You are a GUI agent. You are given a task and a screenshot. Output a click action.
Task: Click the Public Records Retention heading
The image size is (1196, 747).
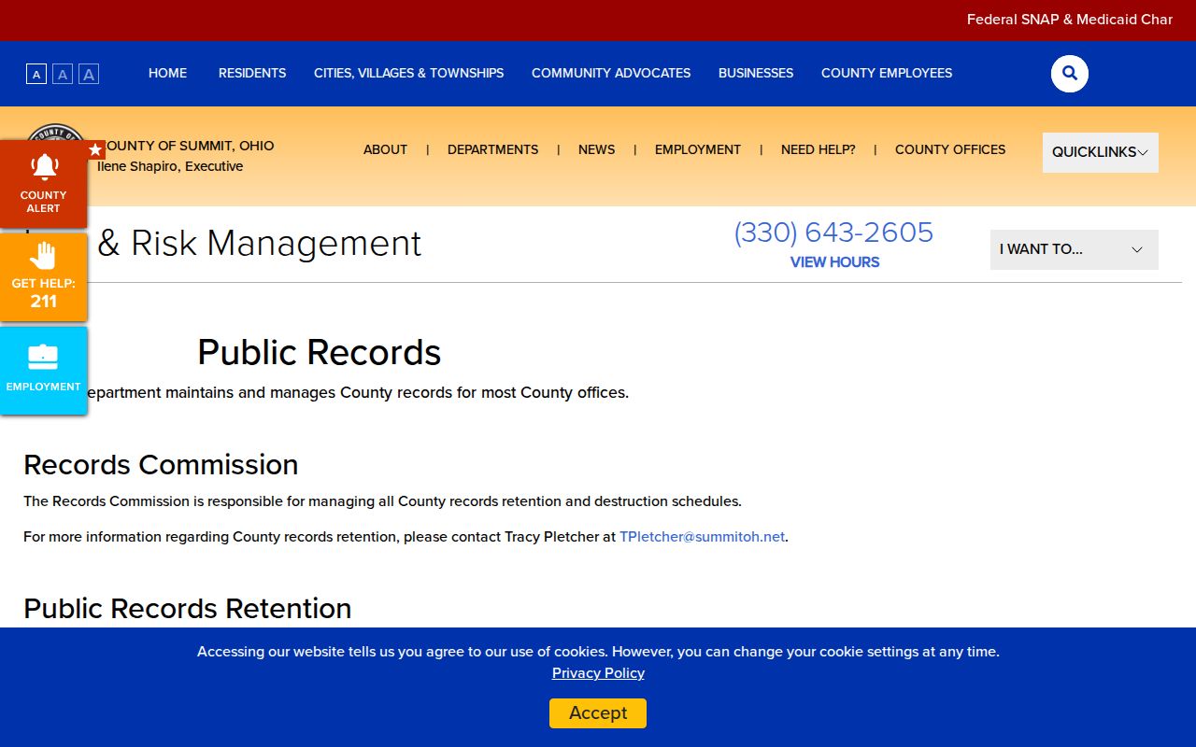pyautogui.click(x=188, y=608)
